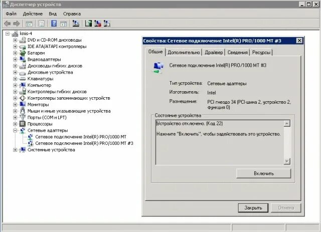Select Сетевое подключение Intel(R) PRO/1000 MT without #3
This screenshot has height=232, width=321.
point(81,137)
